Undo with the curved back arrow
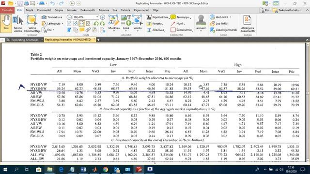This screenshot has height=174, width=310. (52, 3)
